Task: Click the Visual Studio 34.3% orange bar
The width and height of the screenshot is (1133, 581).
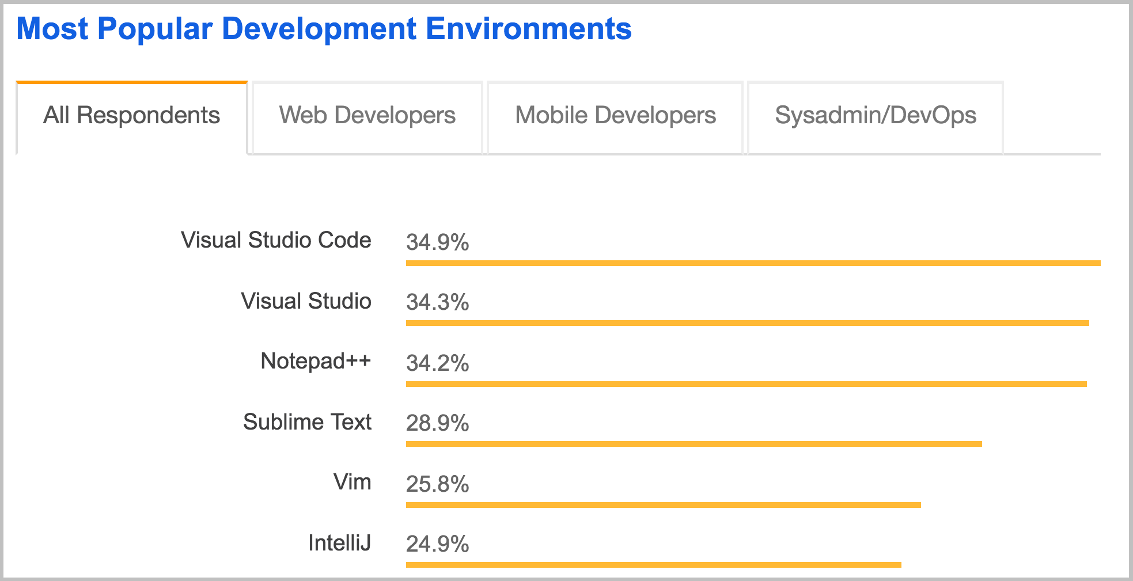Action: (748, 323)
